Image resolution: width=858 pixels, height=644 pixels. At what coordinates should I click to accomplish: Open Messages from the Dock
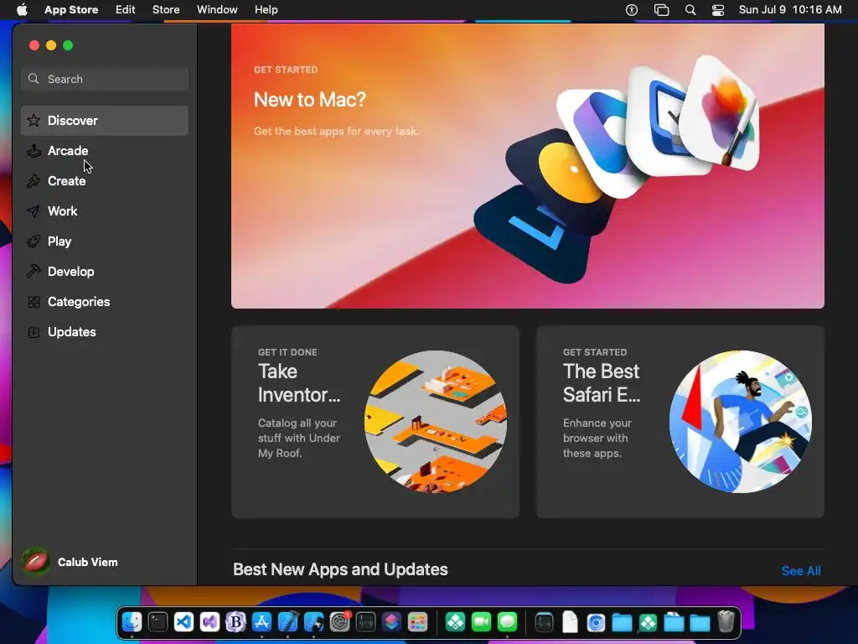(507, 622)
